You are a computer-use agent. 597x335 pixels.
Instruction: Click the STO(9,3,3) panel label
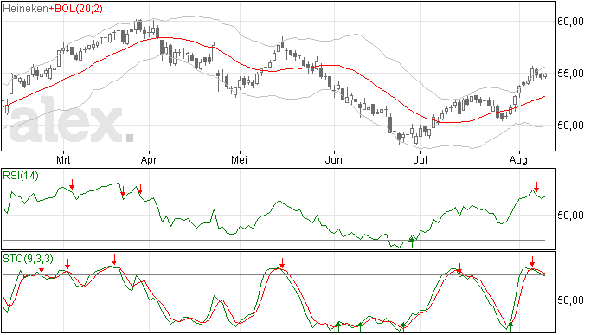tap(29, 259)
